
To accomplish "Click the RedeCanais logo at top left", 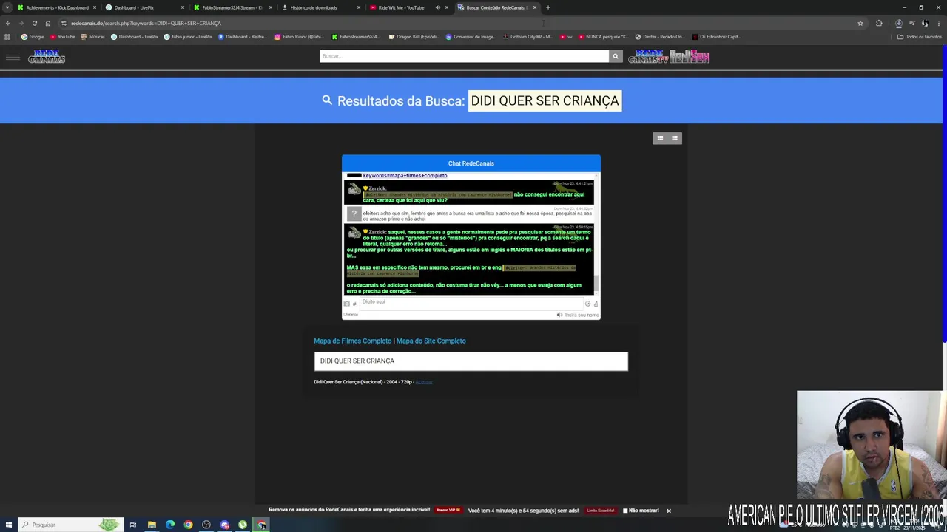I will [47, 57].
